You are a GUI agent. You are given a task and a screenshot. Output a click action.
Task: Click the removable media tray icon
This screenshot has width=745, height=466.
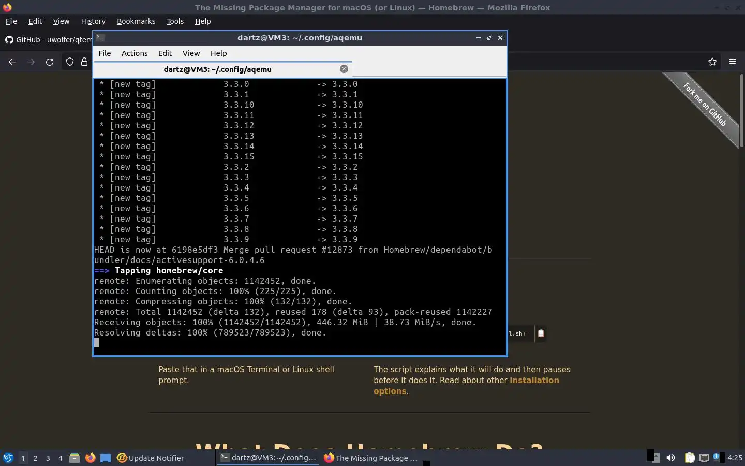coord(655,457)
